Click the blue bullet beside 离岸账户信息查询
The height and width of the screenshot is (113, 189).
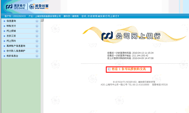(4, 46)
